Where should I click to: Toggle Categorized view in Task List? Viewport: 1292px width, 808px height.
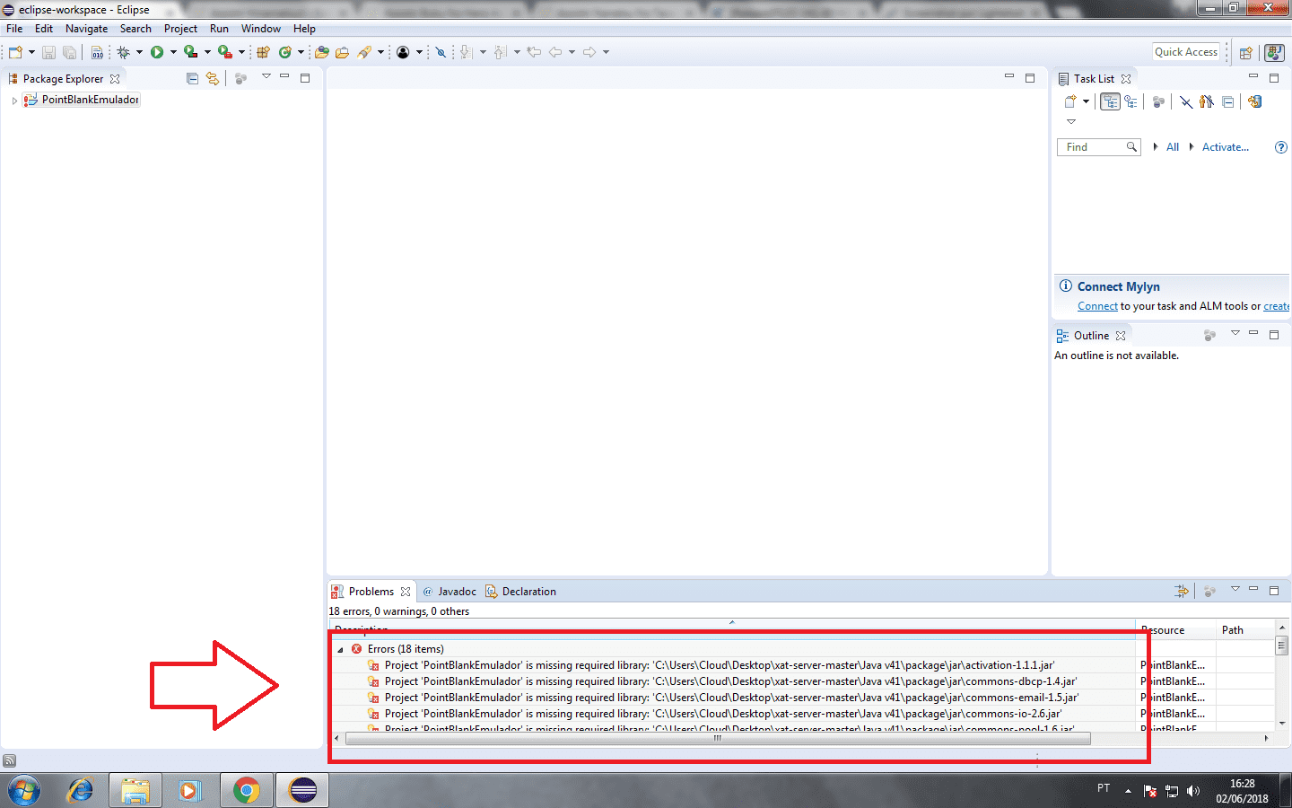[1110, 101]
